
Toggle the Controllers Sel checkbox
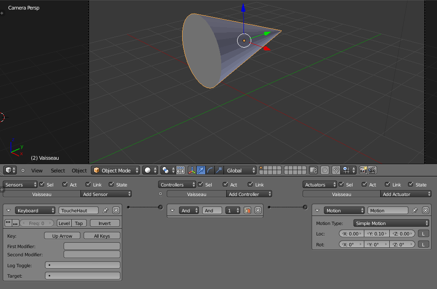[200, 184]
